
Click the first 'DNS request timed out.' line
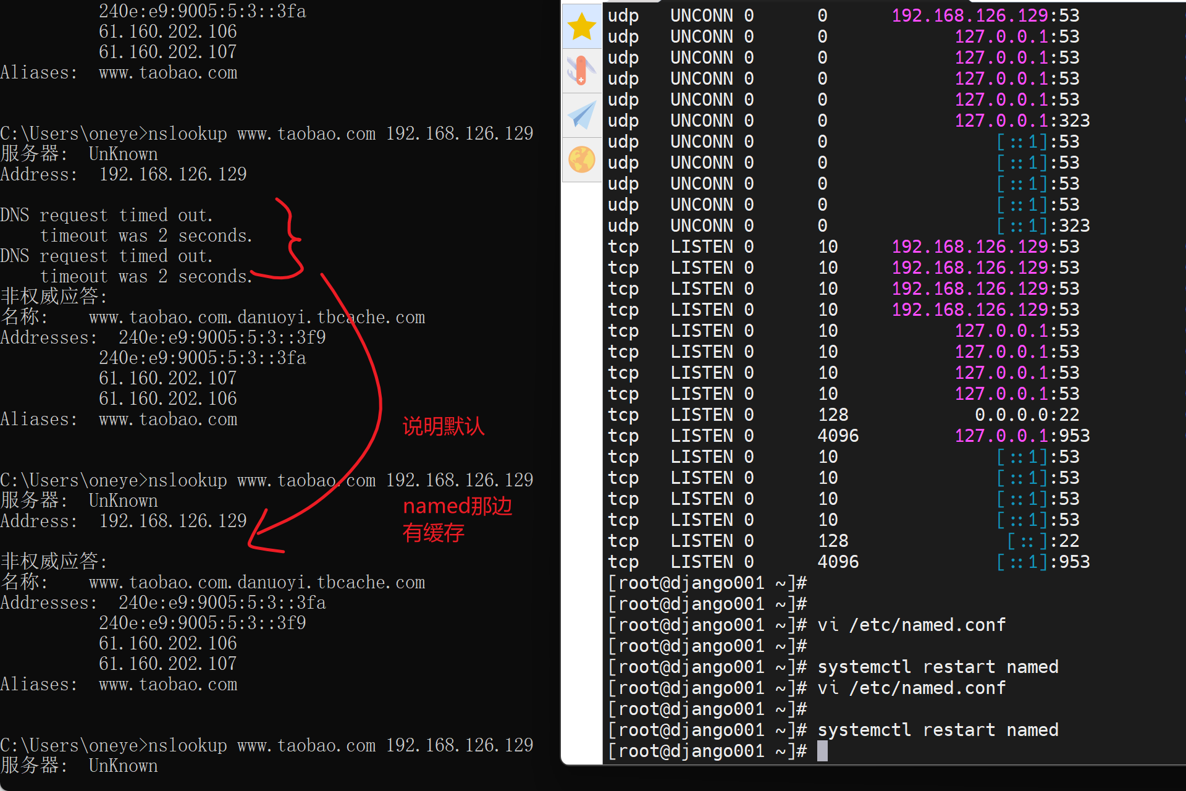tap(106, 215)
